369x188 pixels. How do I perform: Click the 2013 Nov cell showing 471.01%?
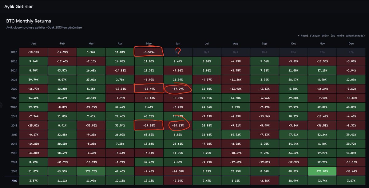(322, 171)
